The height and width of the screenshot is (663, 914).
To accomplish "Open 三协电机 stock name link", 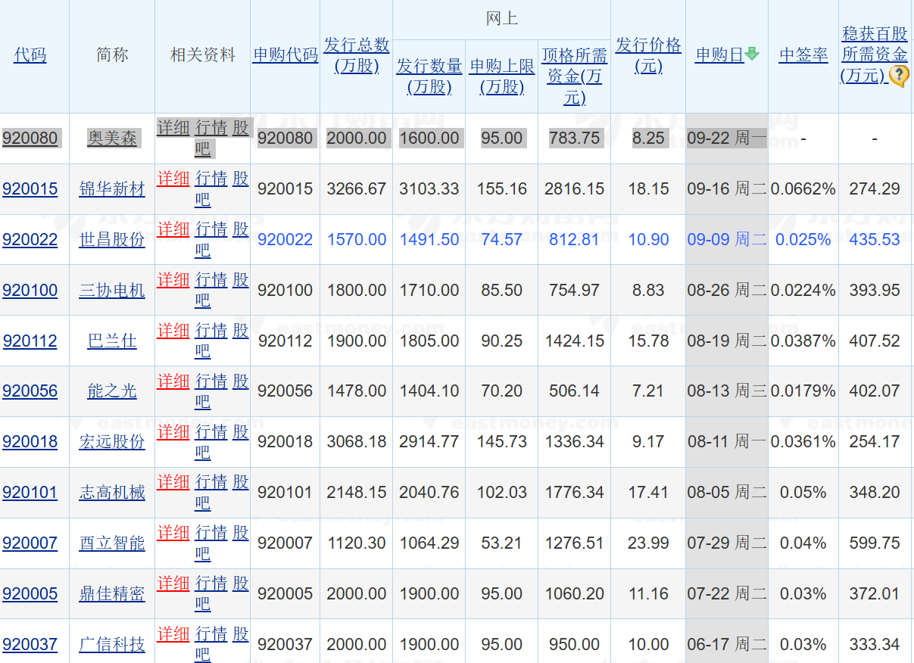I will pos(112,291).
